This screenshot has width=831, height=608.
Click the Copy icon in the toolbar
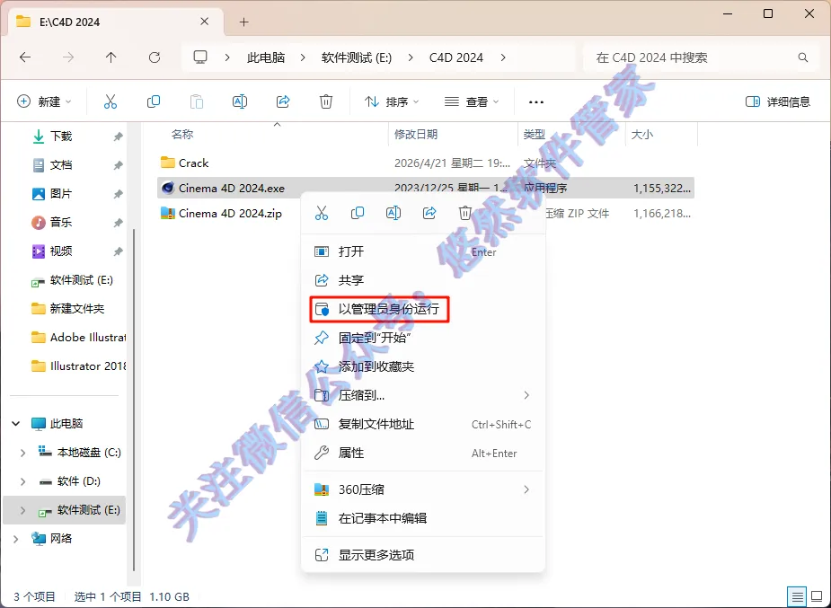[x=153, y=101]
